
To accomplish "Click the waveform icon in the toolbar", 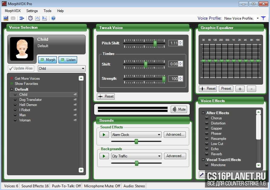I will [x=38, y=18].
